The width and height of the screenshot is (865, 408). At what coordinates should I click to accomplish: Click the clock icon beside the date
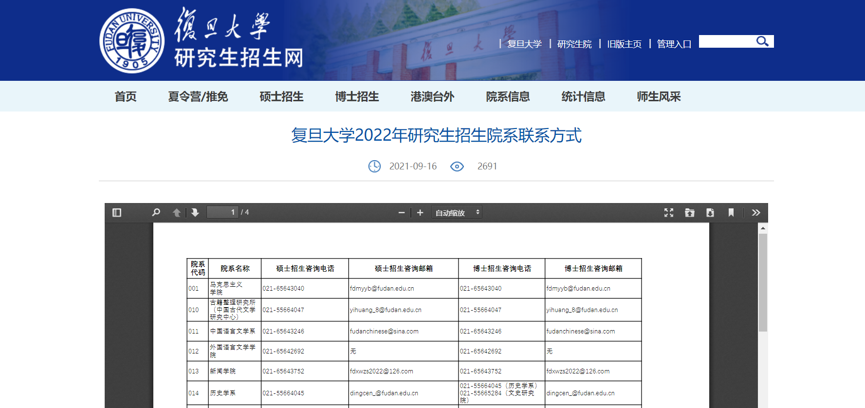coord(374,167)
